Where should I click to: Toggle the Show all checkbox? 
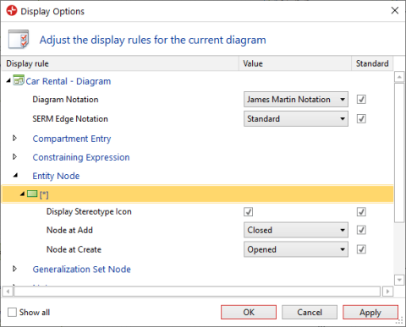pos(12,312)
